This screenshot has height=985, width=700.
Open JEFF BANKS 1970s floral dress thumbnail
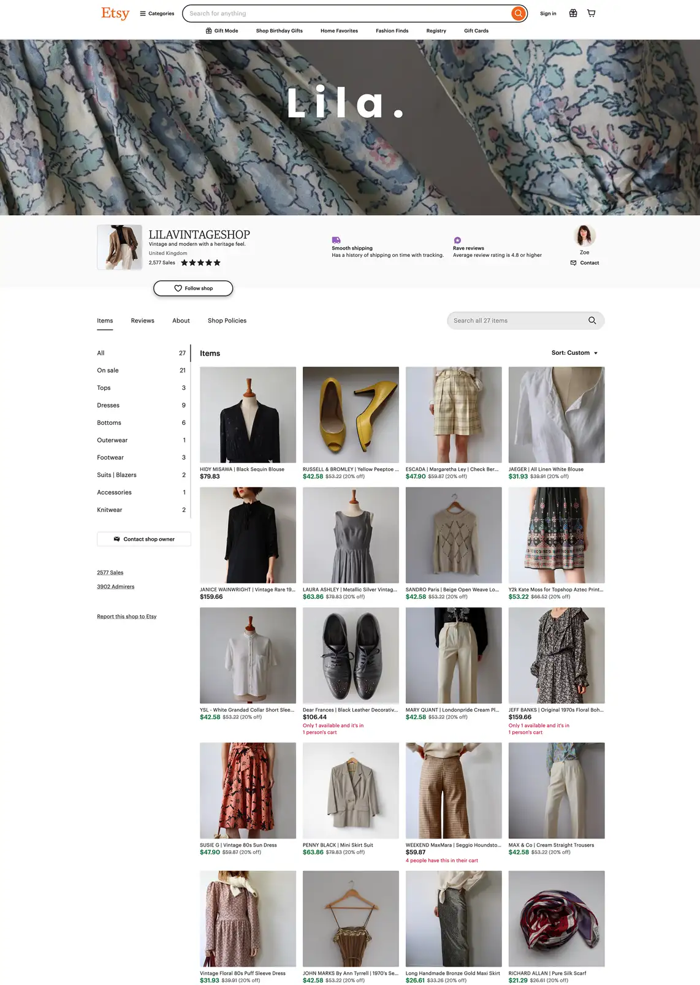tap(557, 655)
